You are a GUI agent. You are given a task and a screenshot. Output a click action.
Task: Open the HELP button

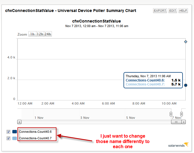(x=183, y=11)
